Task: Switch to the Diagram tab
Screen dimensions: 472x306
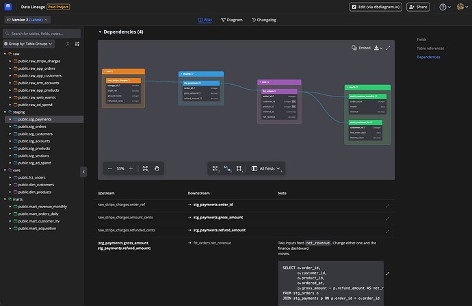Action: [x=231, y=20]
